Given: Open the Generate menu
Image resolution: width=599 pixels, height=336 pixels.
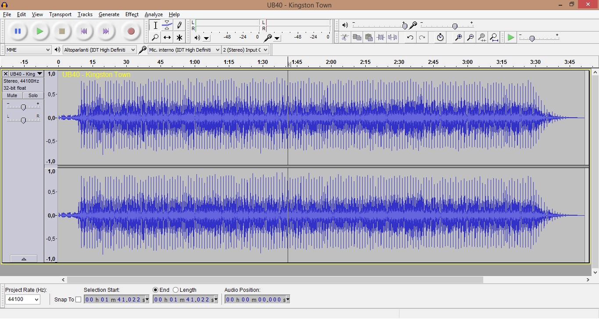Looking at the screenshot, I should click(x=109, y=14).
